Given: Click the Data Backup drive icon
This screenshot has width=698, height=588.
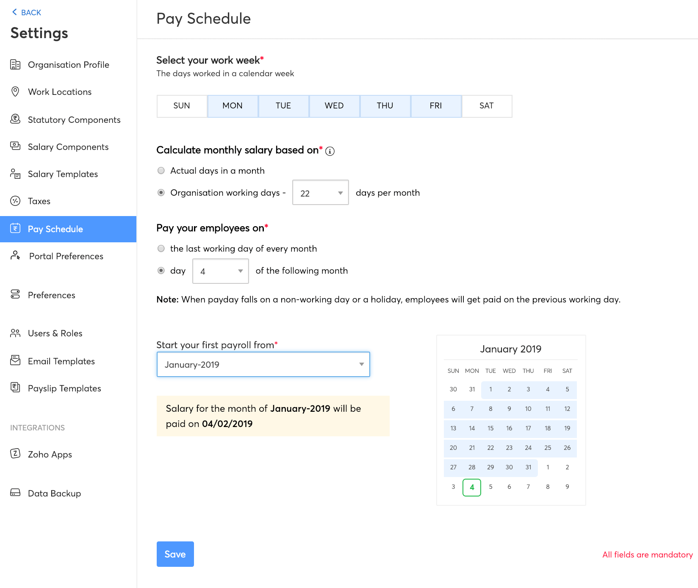Looking at the screenshot, I should (x=15, y=493).
